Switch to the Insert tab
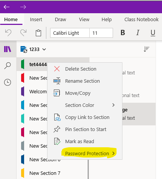Viewport: 162px width, 179px height. [x=36, y=20]
